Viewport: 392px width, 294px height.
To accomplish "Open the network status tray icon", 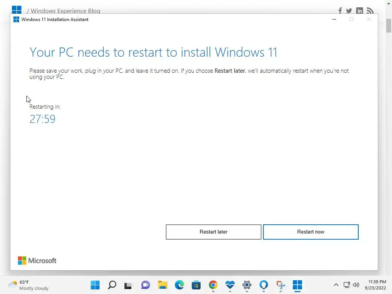I will [x=346, y=285].
